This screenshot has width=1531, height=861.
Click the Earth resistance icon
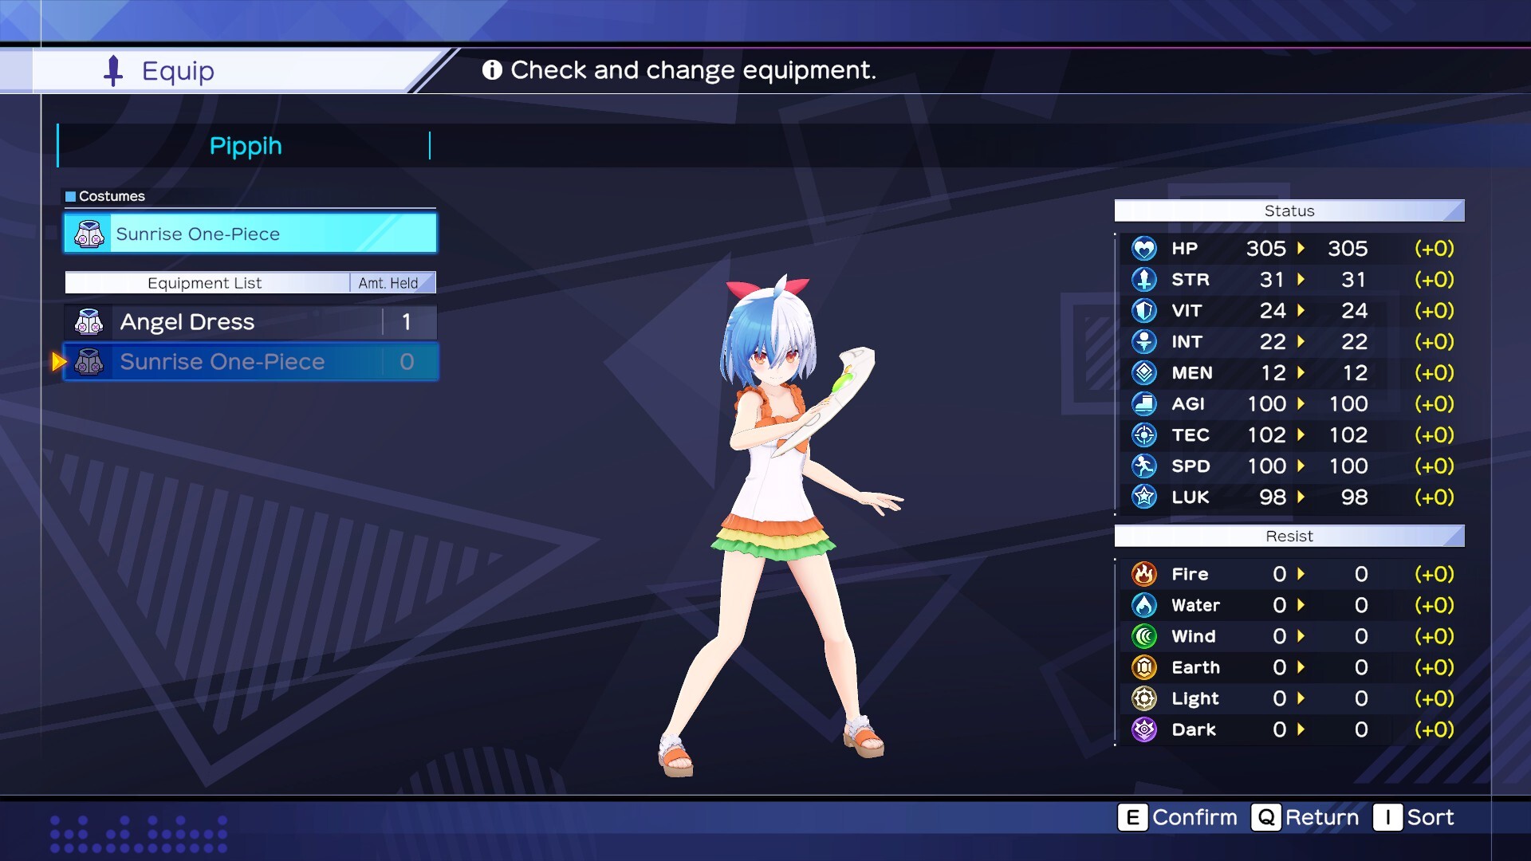(x=1143, y=667)
